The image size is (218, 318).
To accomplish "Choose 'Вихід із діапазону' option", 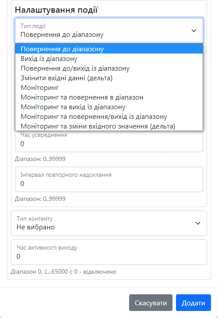I will coord(109,59).
